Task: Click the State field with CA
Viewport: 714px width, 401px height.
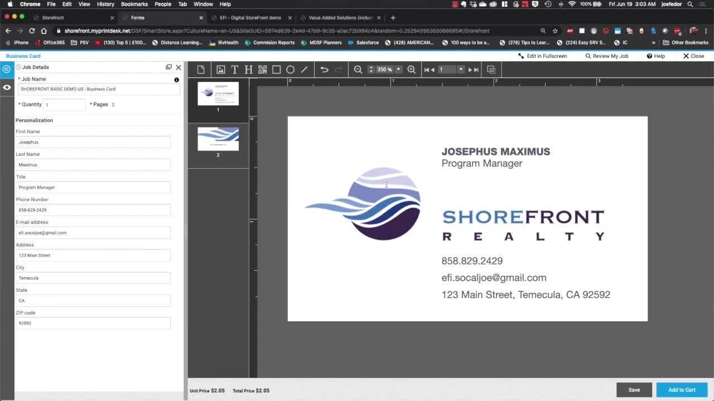Action: click(93, 301)
